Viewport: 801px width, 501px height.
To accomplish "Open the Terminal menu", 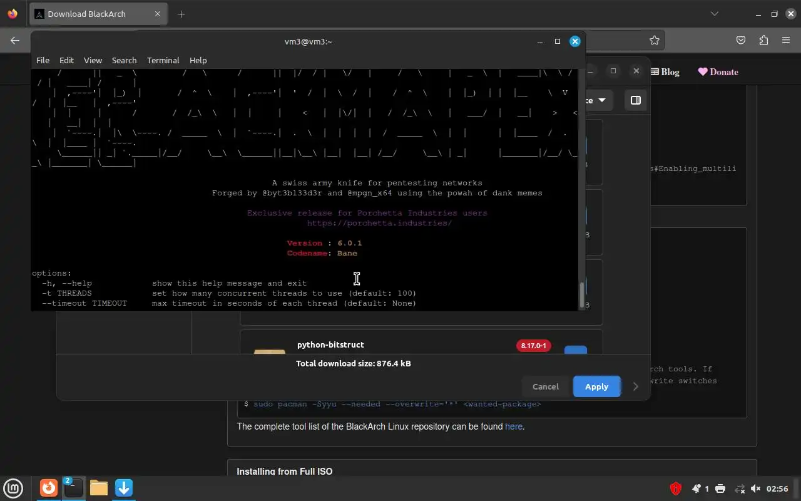I will tap(163, 60).
